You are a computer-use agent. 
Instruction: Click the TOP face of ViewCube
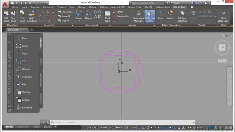click(x=222, y=47)
